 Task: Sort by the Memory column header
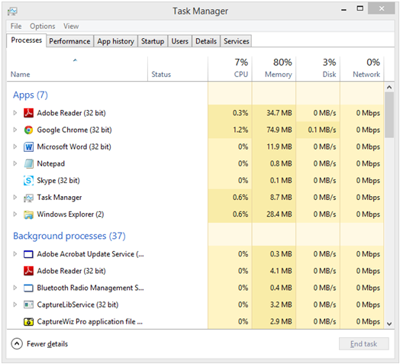coord(274,69)
